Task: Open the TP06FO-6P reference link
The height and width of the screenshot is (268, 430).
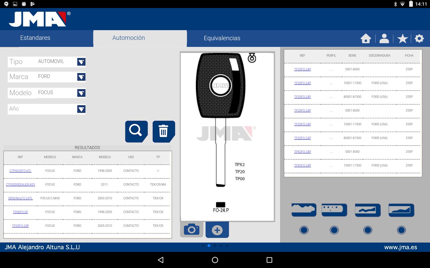Action: point(20,212)
